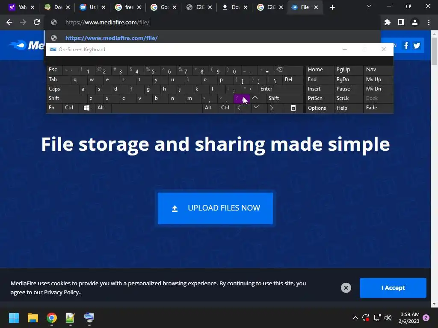Viewport: 438px width, 328px height.
Task: Switch to the 'free' Google tab
Action: coord(125,8)
